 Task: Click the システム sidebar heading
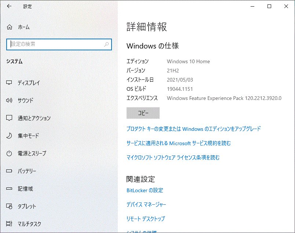(x=14, y=61)
